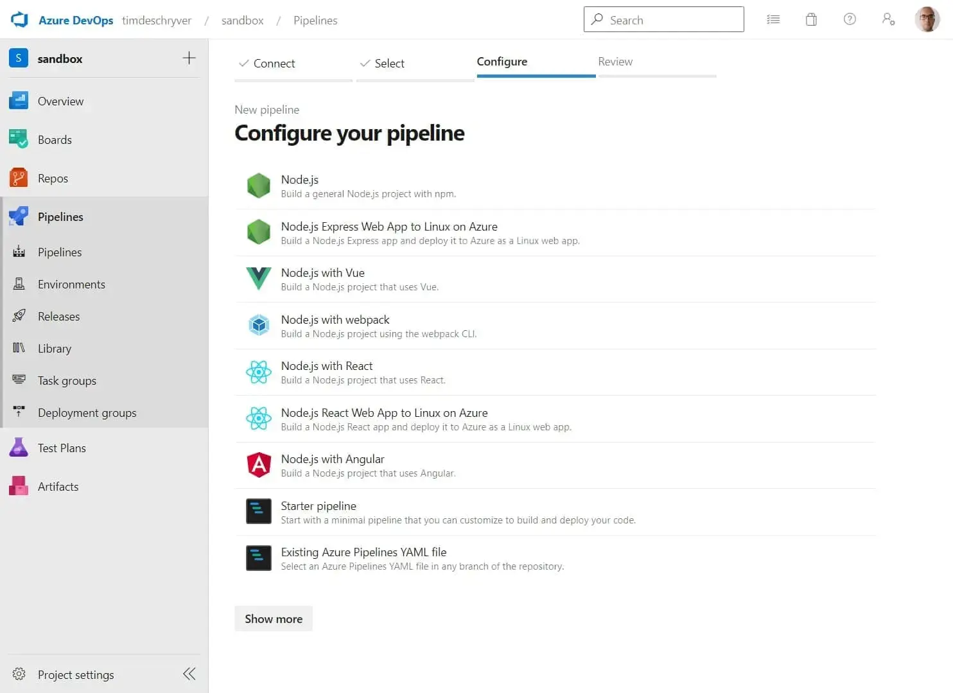Click the Azure DevOps logo icon
The width and height of the screenshot is (953, 693).
20,19
